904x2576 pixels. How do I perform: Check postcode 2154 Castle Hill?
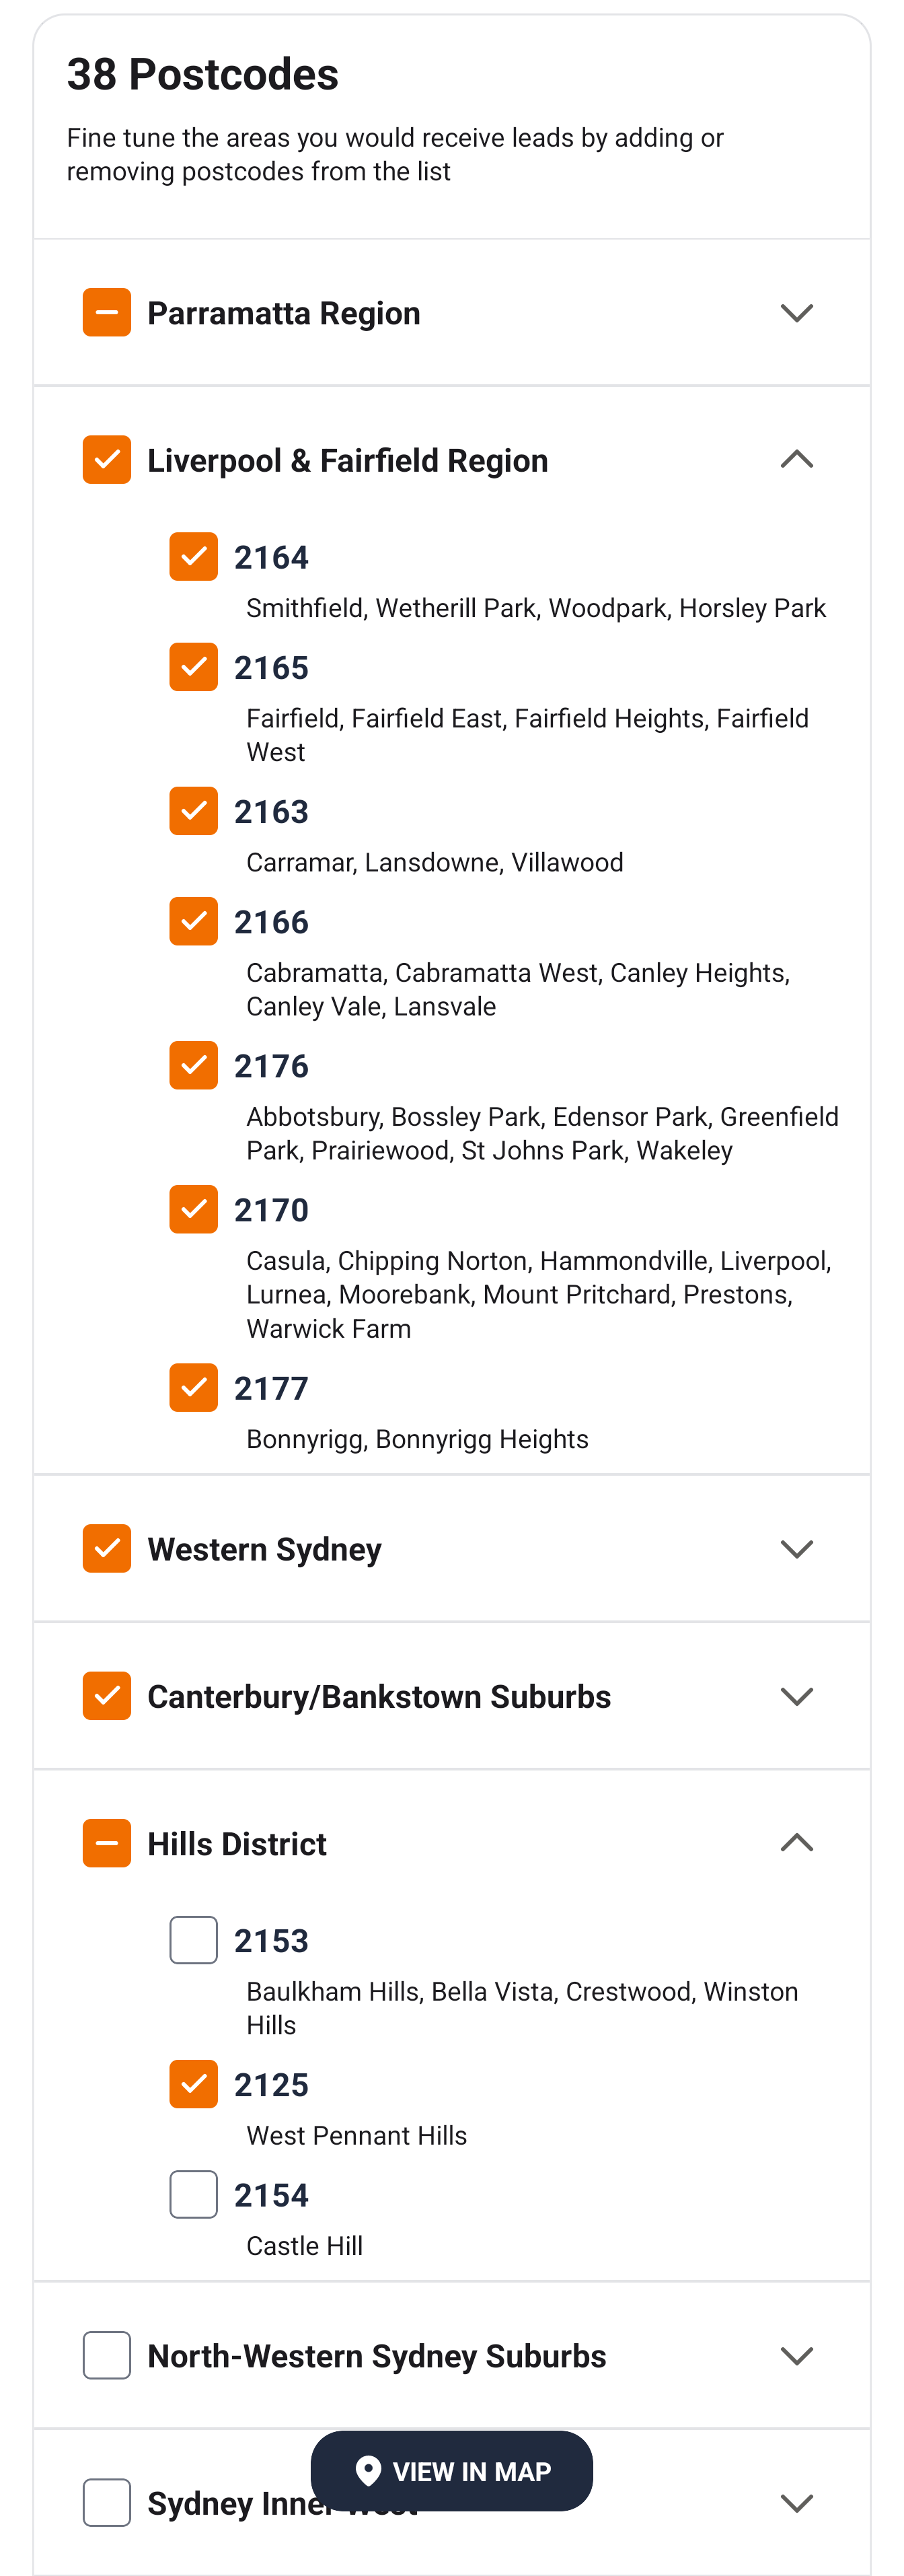tap(194, 2194)
